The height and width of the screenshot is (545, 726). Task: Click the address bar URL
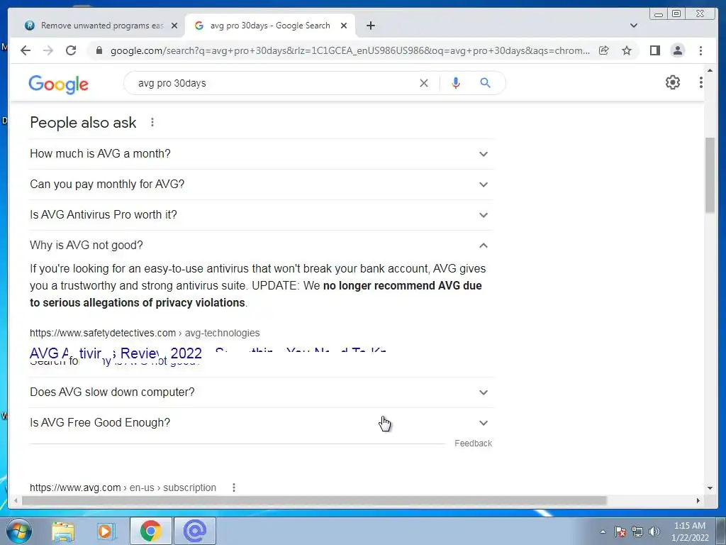tap(350, 50)
